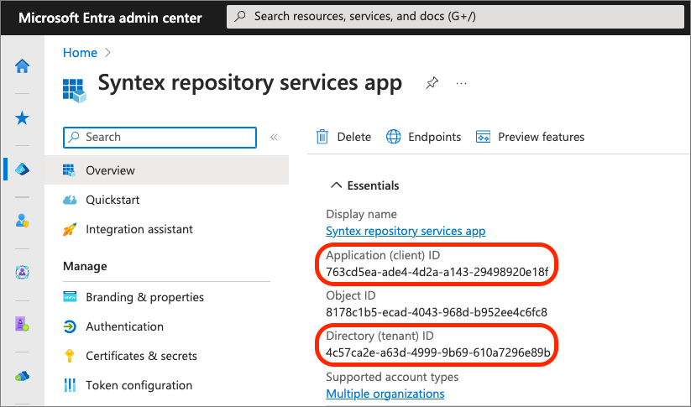Click the Integration assistant rocket icon
The height and width of the screenshot is (407, 691).
[x=69, y=229]
